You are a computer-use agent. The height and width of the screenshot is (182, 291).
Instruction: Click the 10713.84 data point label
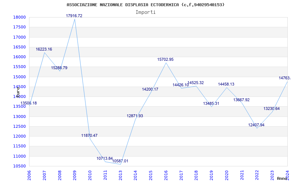(x=104, y=158)
